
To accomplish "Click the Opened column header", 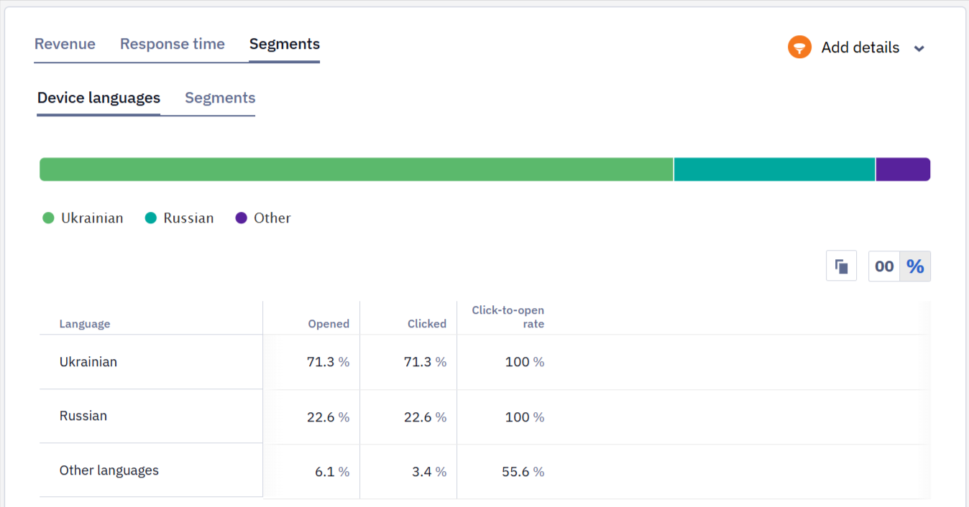I will point(329,324).
